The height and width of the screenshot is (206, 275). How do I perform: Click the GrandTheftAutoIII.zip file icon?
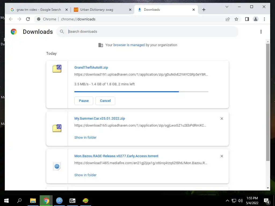57,68
